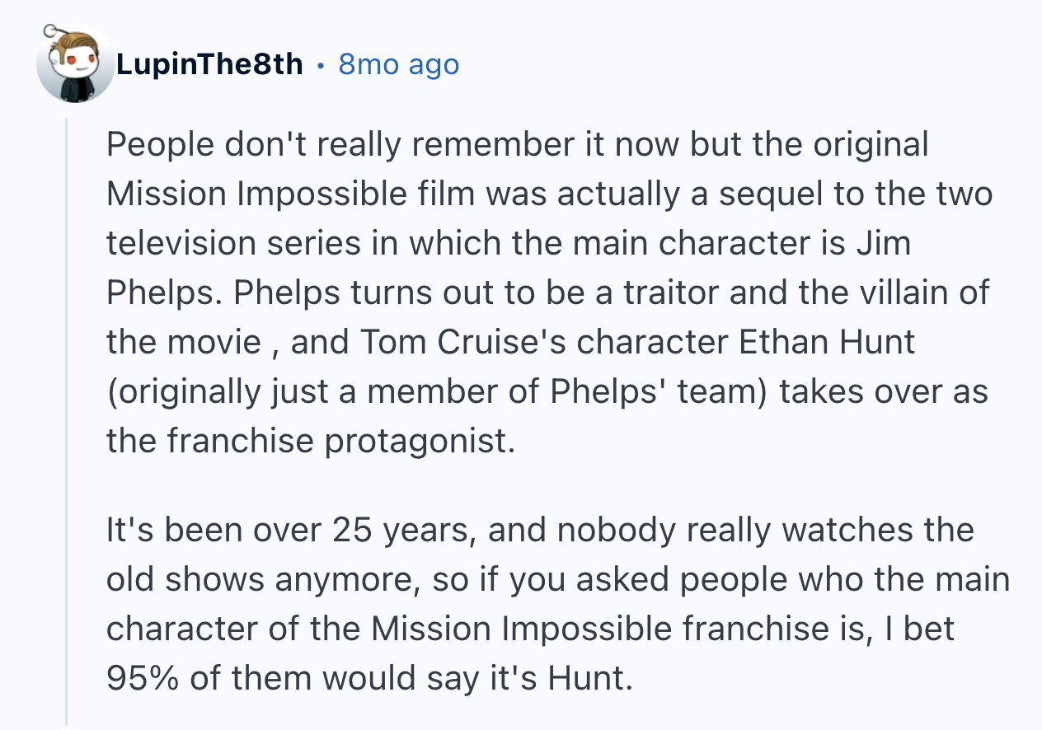Click the "8mo ago" comment timestamp

(398, 63)
